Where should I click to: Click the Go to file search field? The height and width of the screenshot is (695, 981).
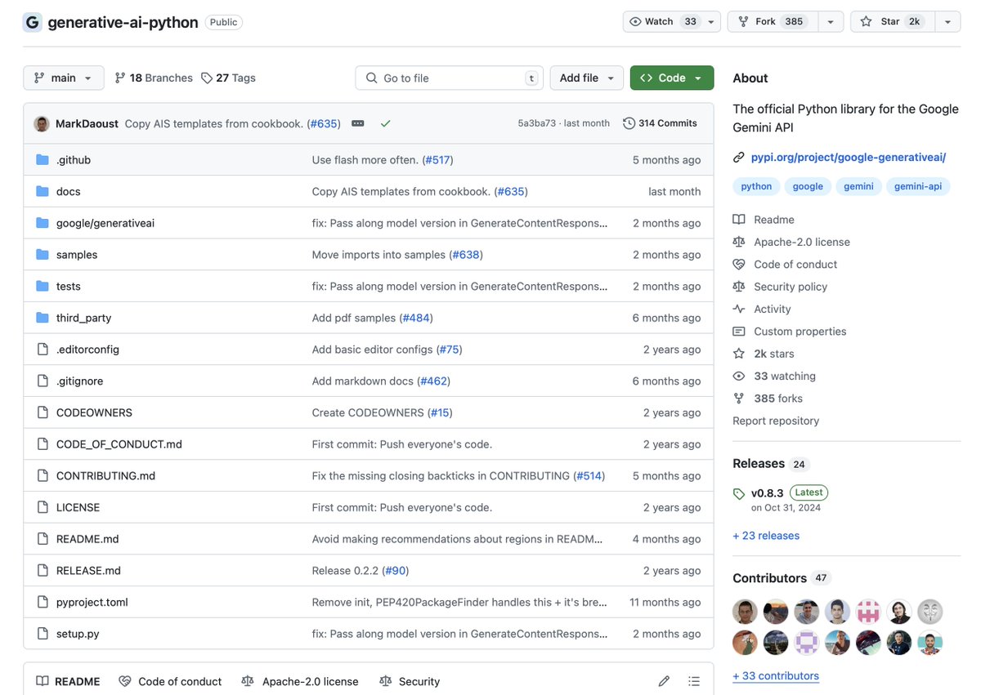450,78
